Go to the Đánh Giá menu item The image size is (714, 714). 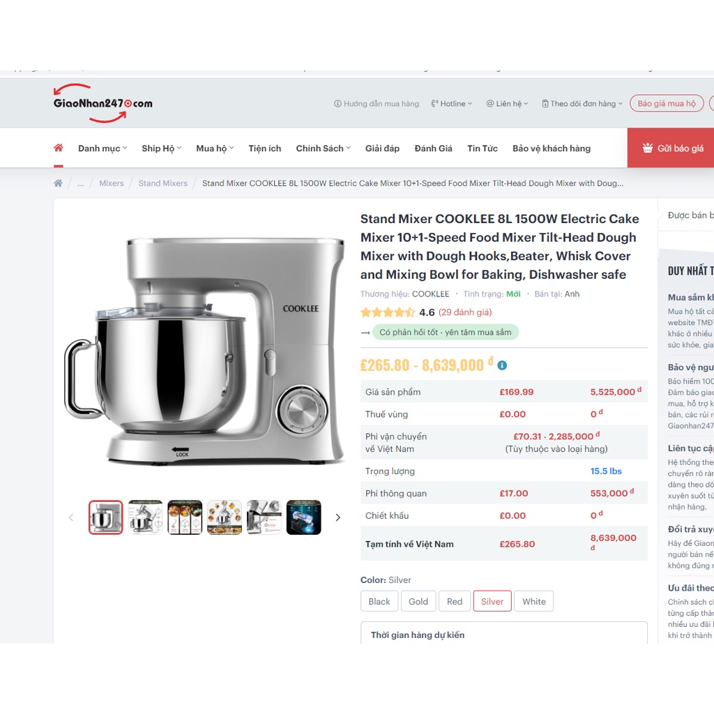[x=433, y=149]
